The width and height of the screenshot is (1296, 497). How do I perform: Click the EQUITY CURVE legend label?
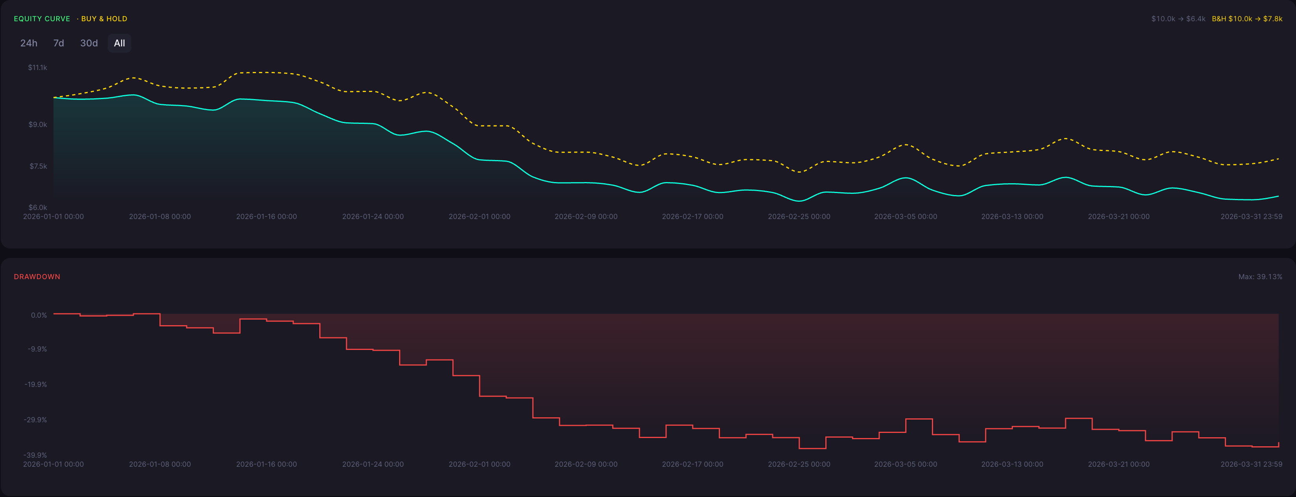click(x=42, y=18)
